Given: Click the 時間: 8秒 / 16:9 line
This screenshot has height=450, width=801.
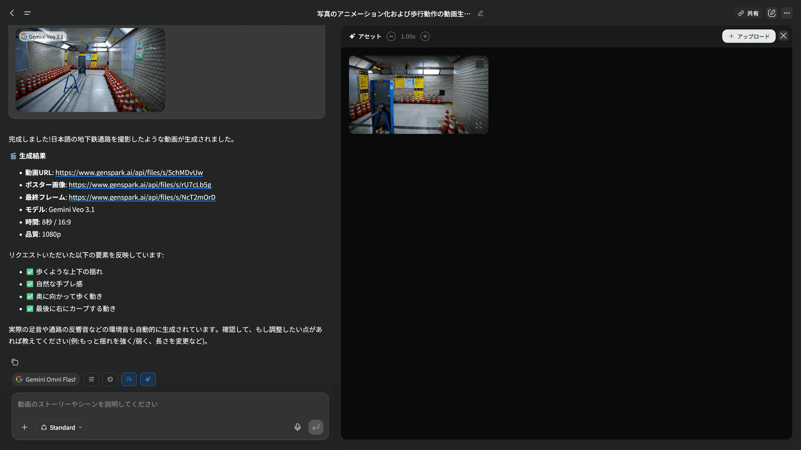Looking at the screenshot, I should coord(48,222).
